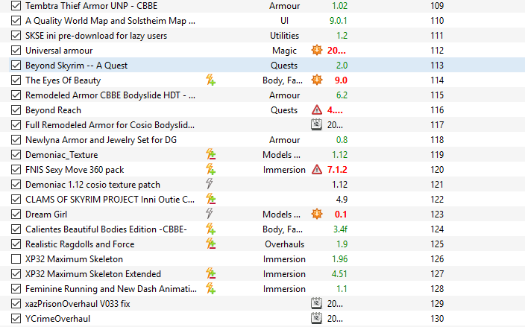The width and height of the screenshot is (525, 327).
Task: Click conflict flag icon for Realistic Ragdolls and Force
Action: tap(210, 244)
